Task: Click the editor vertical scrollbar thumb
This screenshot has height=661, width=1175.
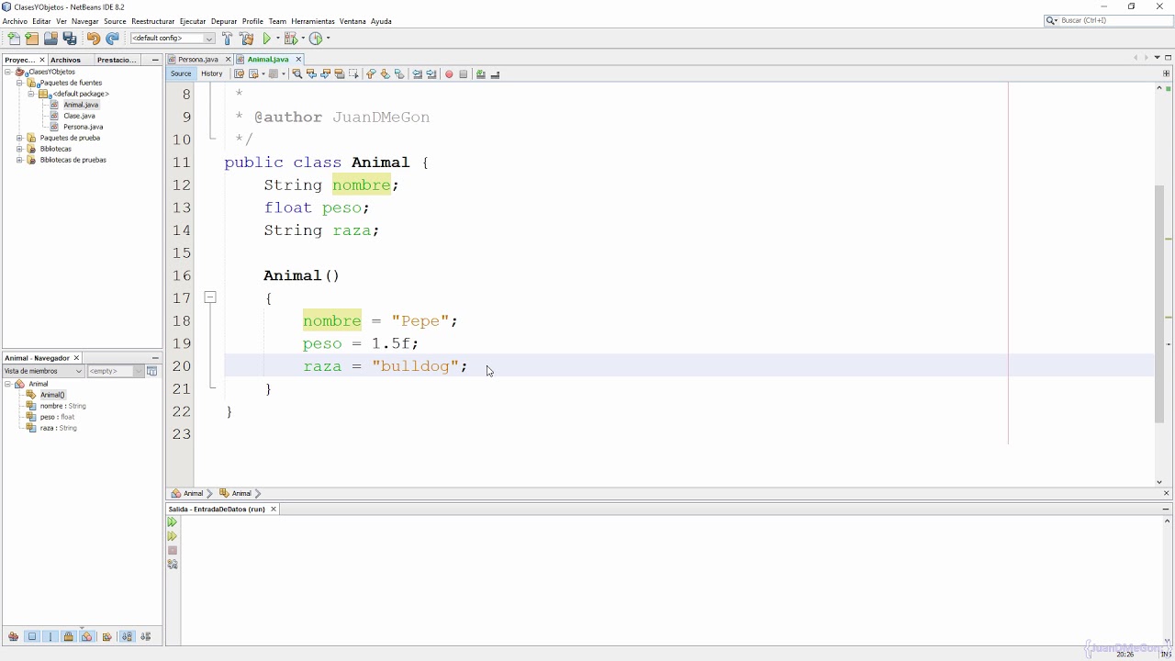Action: 1159,303
